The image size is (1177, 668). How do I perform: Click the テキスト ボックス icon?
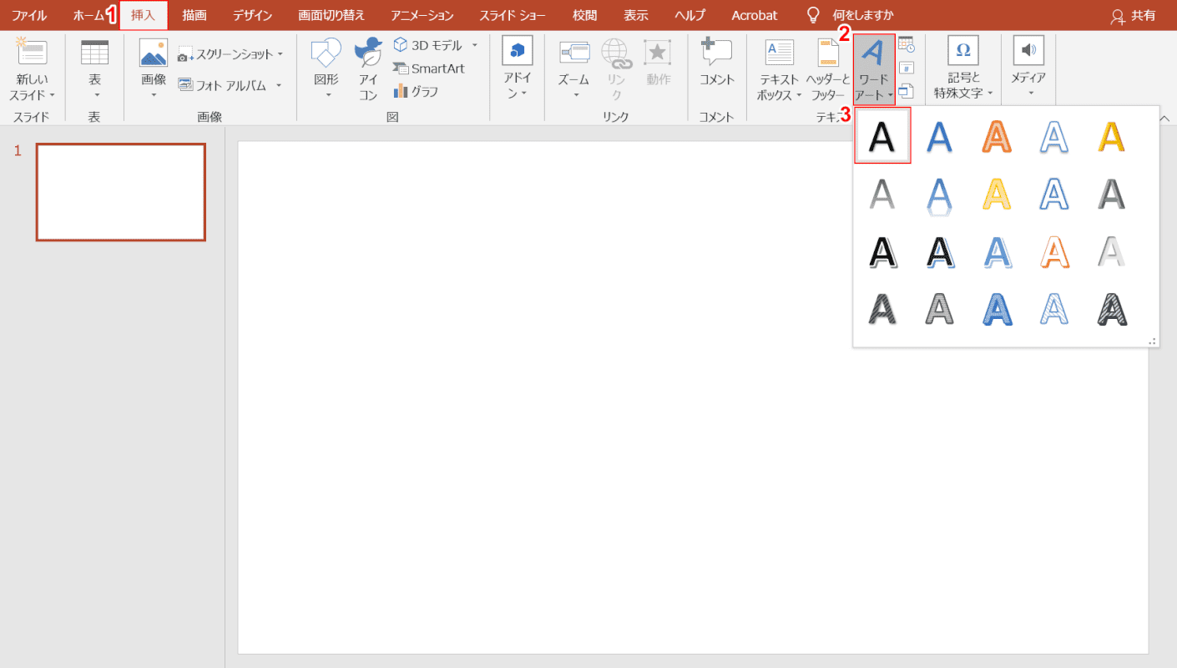[780, 52]
